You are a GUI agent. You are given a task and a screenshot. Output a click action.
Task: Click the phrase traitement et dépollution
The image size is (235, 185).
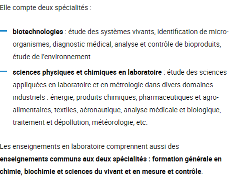[51, 123]
